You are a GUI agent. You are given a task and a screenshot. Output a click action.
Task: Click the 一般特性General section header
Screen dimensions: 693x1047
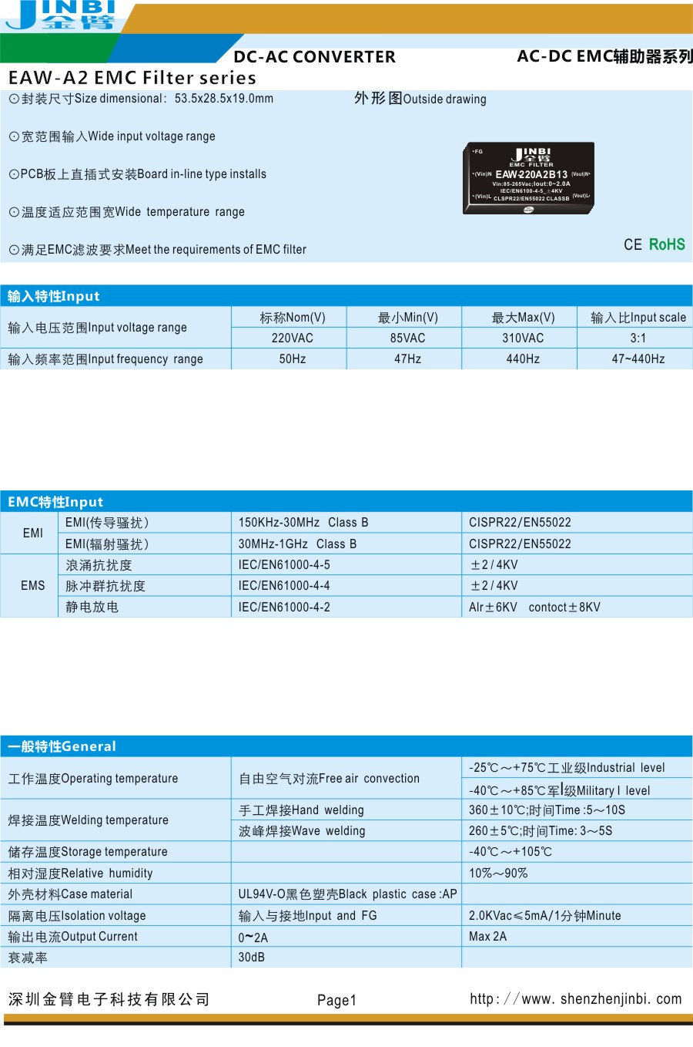click(x=62, y=746)
